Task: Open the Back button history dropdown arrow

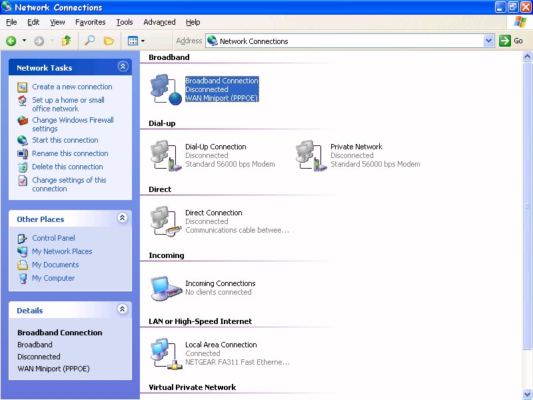Action: [24, 41]
